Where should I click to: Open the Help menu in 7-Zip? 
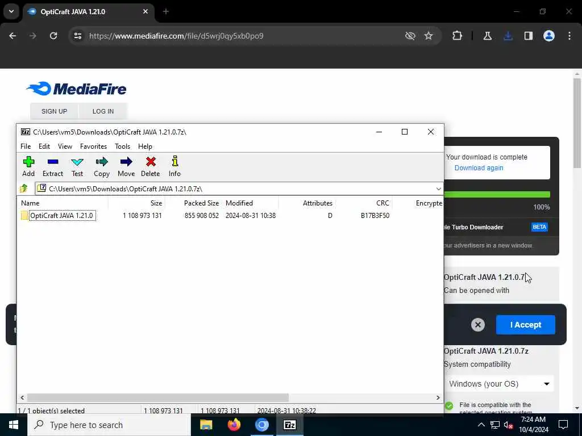coord(145,146)
